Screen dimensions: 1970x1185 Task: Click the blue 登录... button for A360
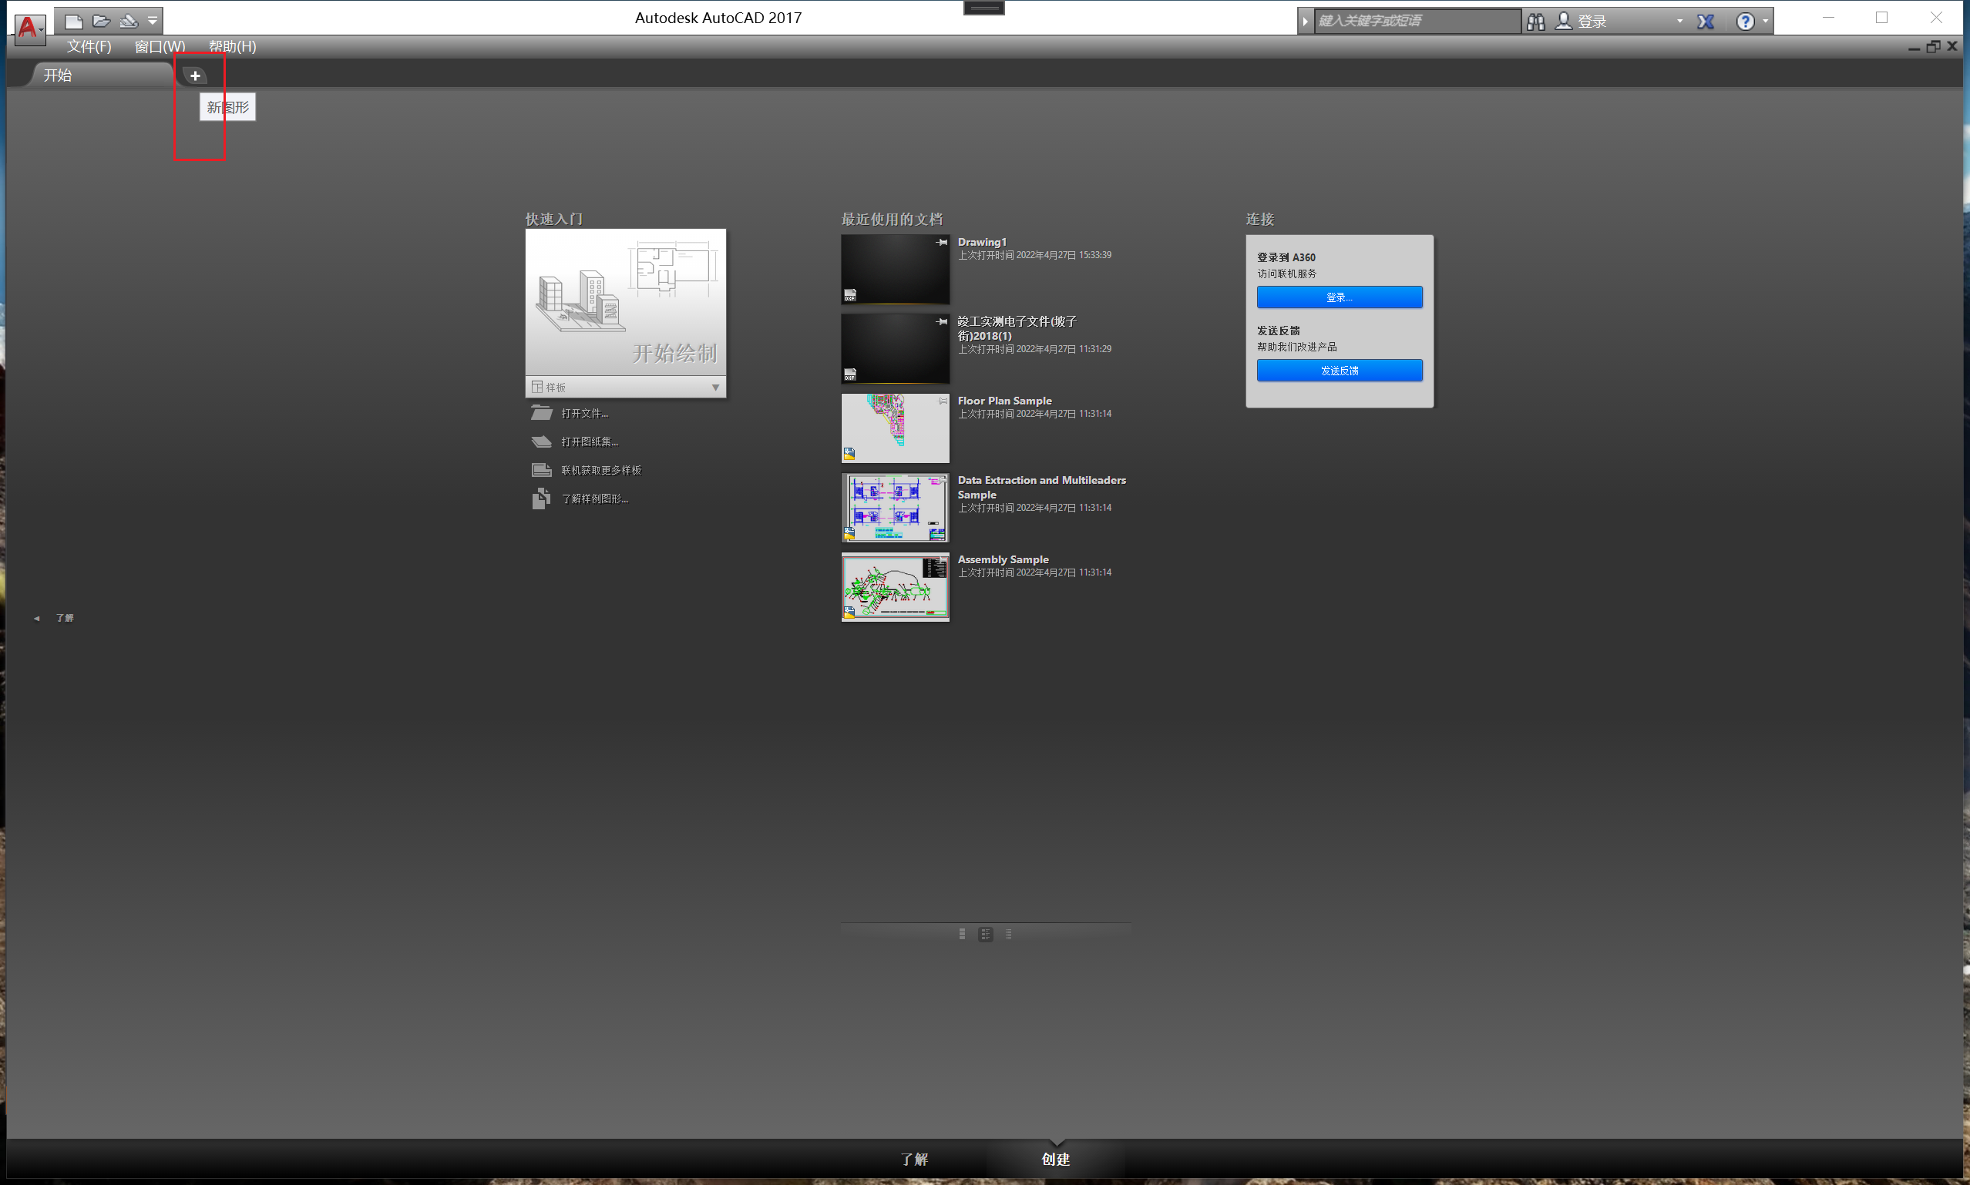(1339, 297)
